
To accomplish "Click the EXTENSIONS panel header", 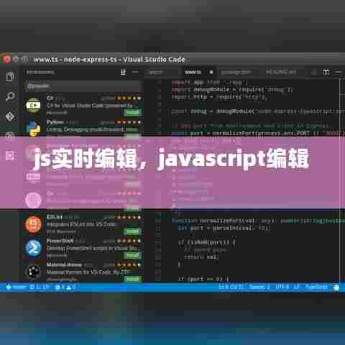I will (x=40, y=72).
